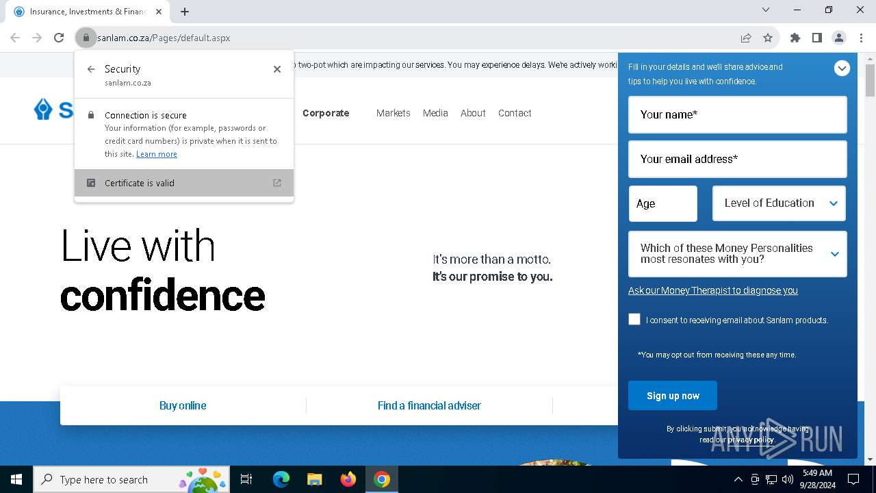Open the About menu item
This screenshot has width=876, height=493.
click(473, 113)
